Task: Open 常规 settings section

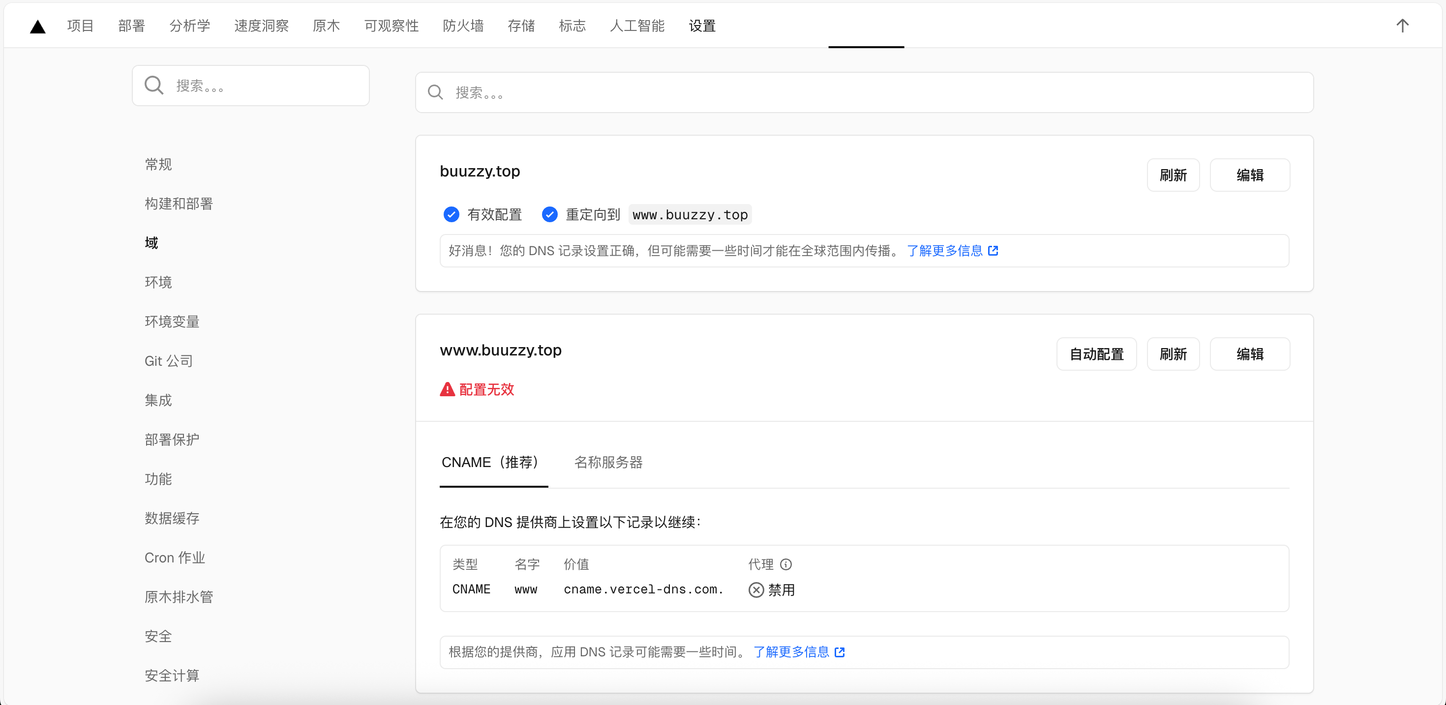Action: click(x=158, y=165)
